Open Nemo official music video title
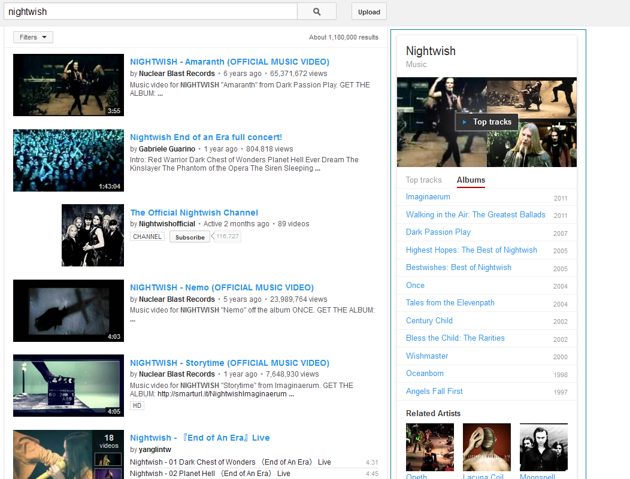This screenshot has height=479, width=630. [222, 288]
